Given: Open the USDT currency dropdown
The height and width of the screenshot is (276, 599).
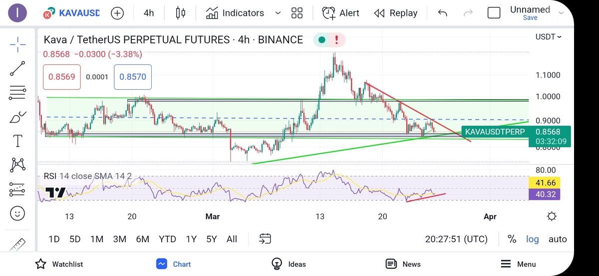Looking at the screenshot, I should point(548,37).
